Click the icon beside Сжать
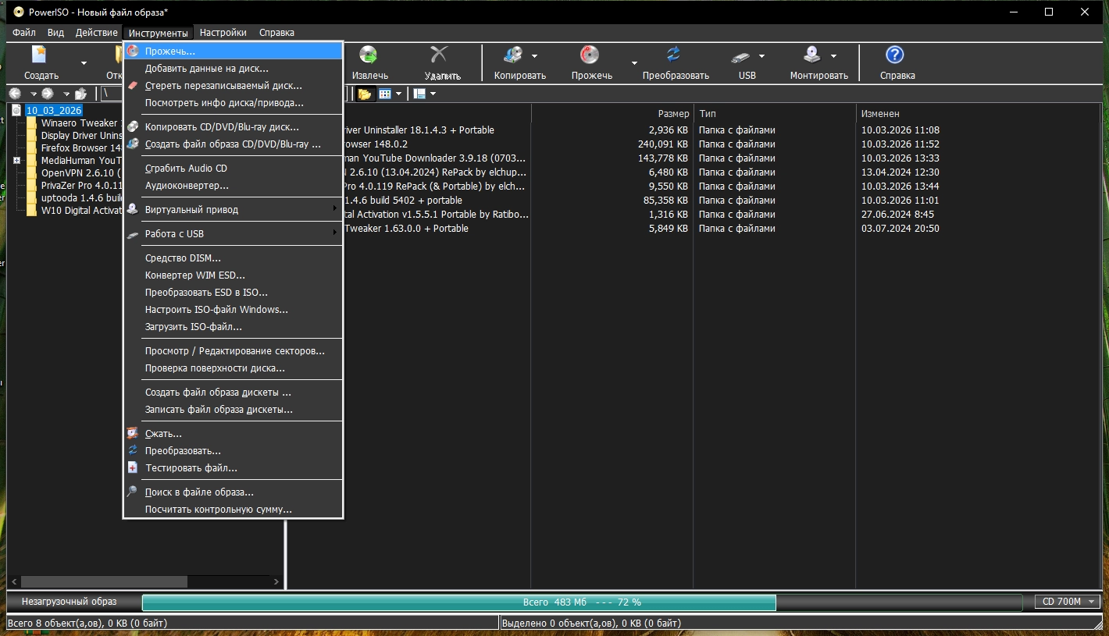The image size is (1109, 636). 132,434
